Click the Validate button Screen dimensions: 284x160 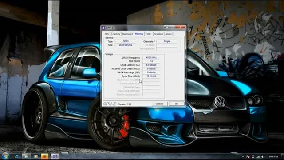[159, 104]
